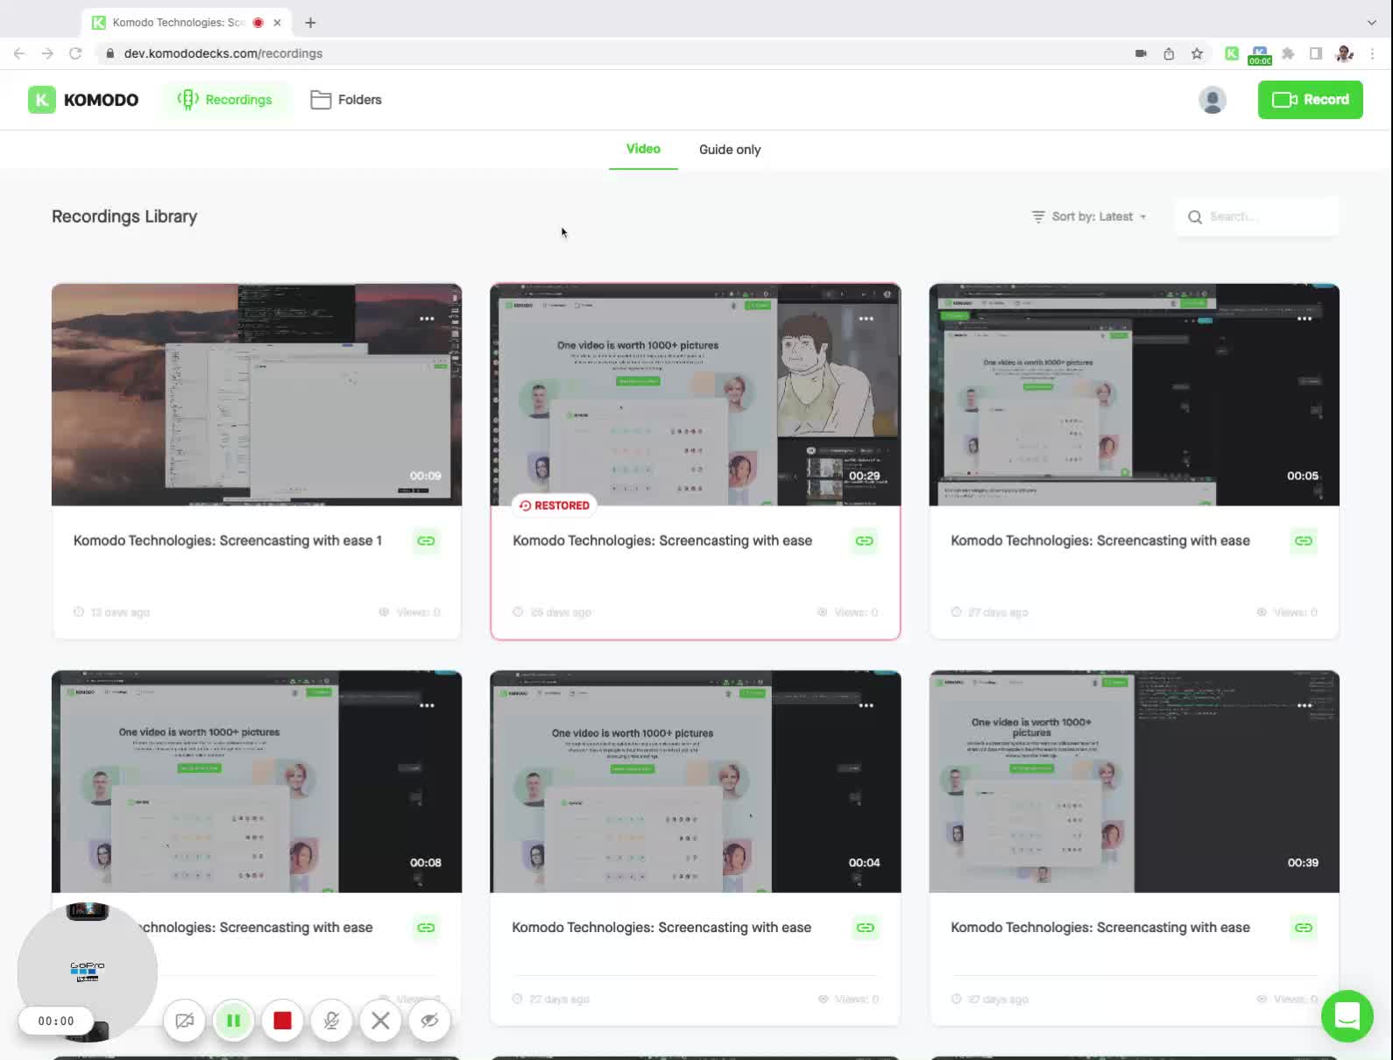Open the 00:04 recording thumbnail
This screenshot has height=1060, width=1393.
[x=696, y=781]
